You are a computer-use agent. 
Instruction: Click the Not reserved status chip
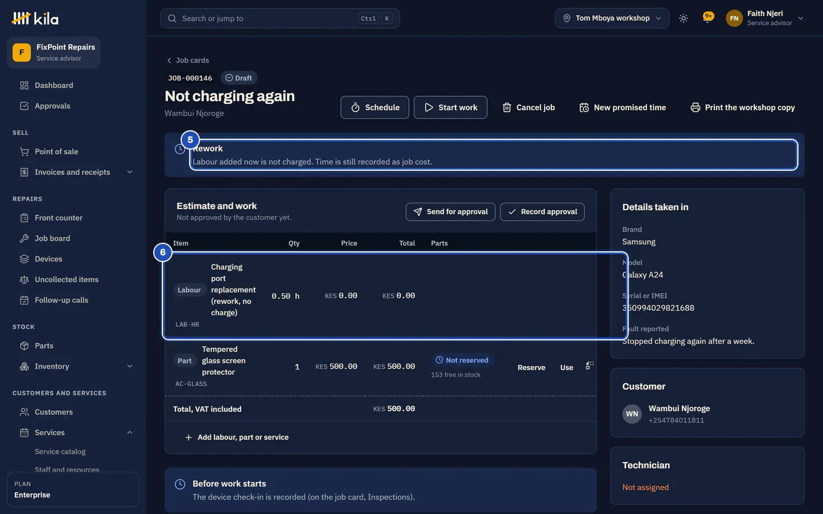(462, 360)
